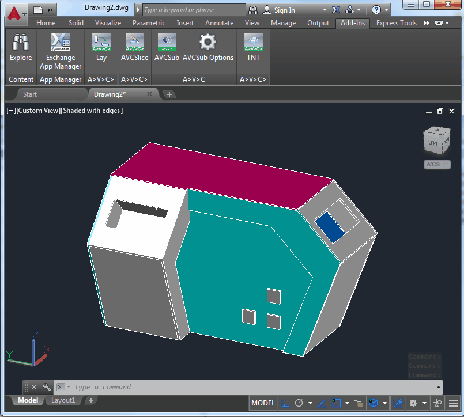Screen dimensions: 464x417
Task: Click the MODEL space button
Action: click(263, 403)
